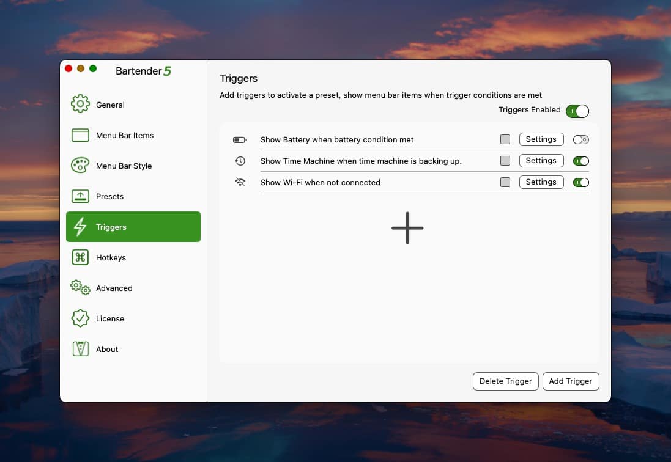
Task: Click the Advanced double-gear icon
Action: pos(80,288)
